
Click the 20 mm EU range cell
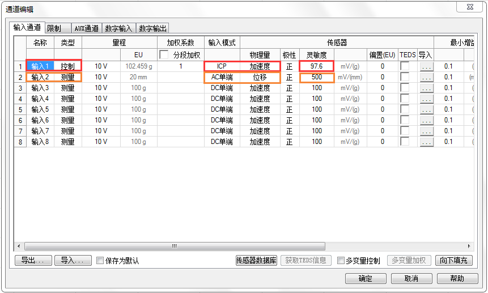tap(138, 77)
